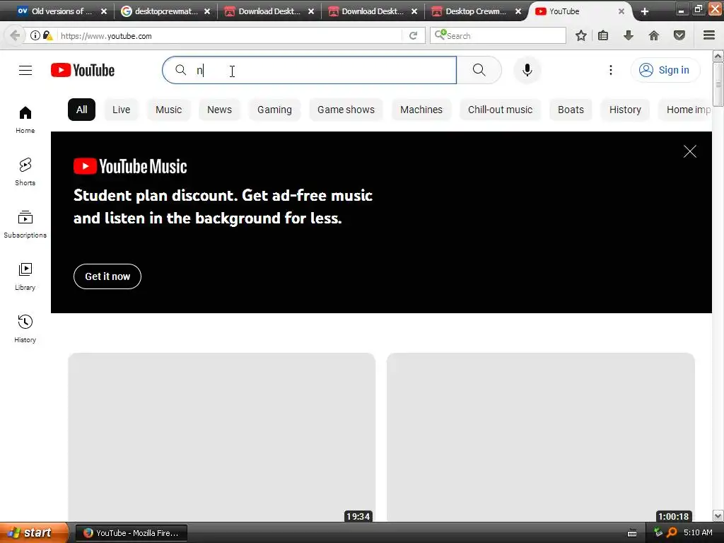Click the Get it now button
Viewport: 724px width, 543px height.
(x=107, y=276)
